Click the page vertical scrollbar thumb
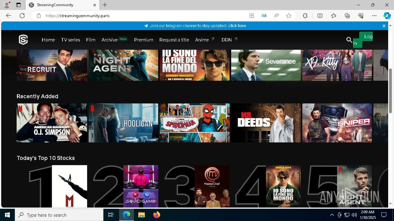Screen dimensions: 394x221 (x=391, y=91)
